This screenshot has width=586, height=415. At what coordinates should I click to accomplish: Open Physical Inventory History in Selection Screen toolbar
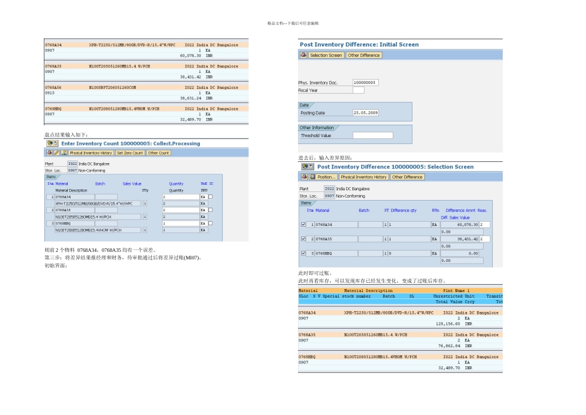(363, 177)
